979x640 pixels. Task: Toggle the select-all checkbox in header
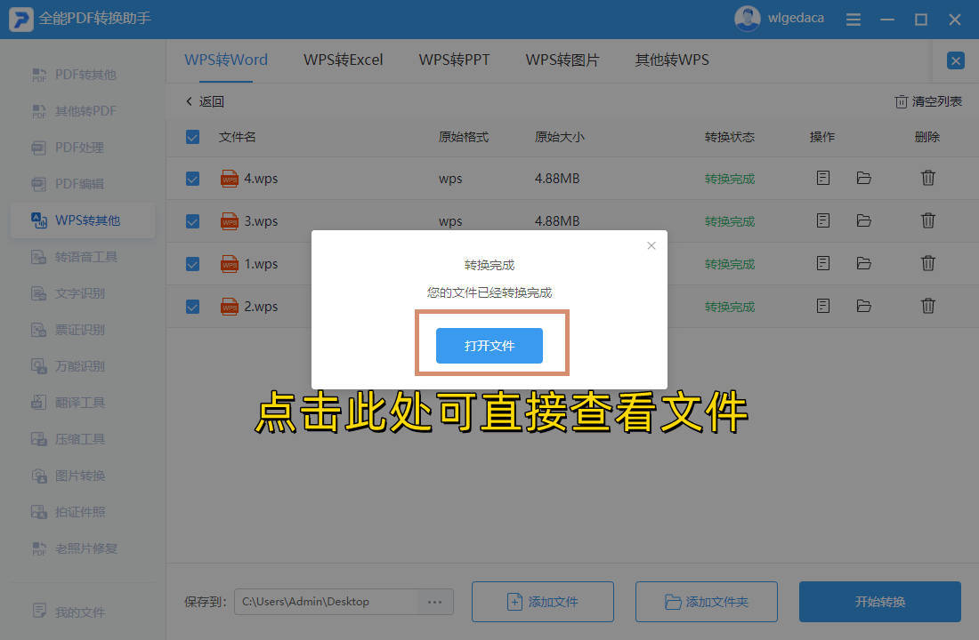tap(192, 137)
